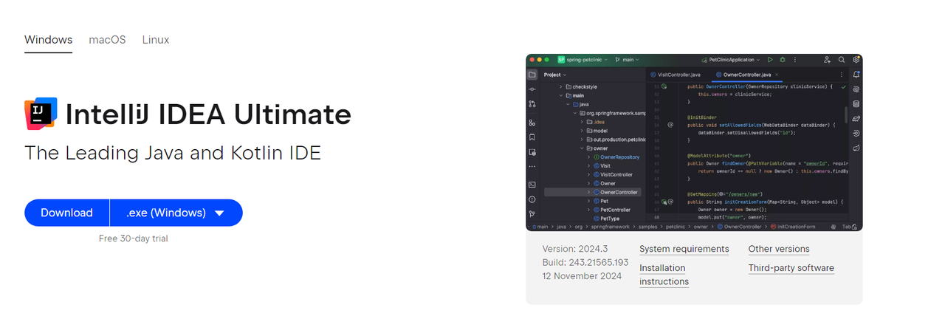Screen dimensions: 945x333
Task: Switch to the macOS tab
Action: [107, 40]
